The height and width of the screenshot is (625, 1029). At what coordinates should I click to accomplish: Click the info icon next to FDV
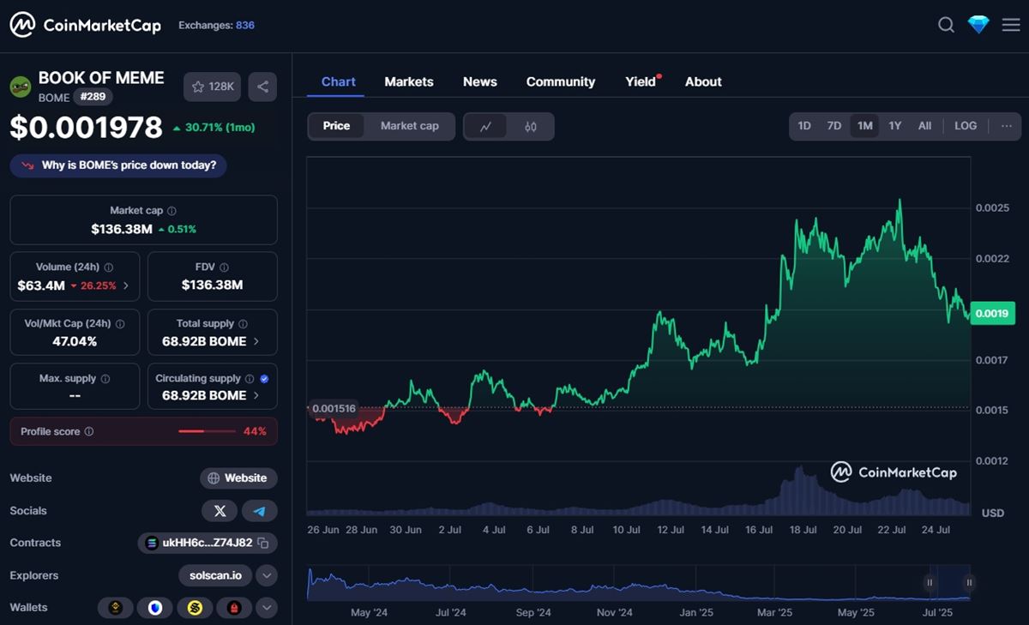(224, 267)
